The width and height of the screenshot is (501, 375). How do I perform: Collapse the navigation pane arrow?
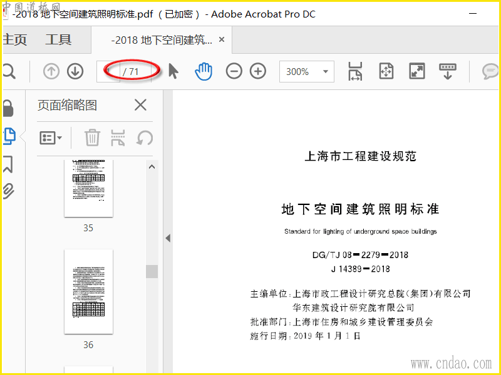[168, 238]
